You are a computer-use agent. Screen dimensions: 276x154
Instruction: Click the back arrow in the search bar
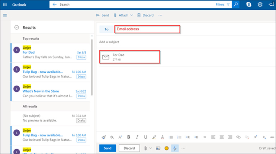click(55, 5)
